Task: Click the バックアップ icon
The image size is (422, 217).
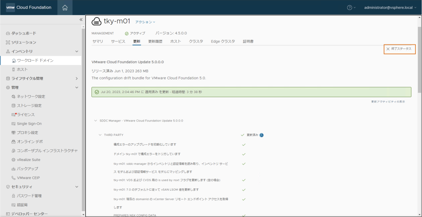Action: [14, 168]
